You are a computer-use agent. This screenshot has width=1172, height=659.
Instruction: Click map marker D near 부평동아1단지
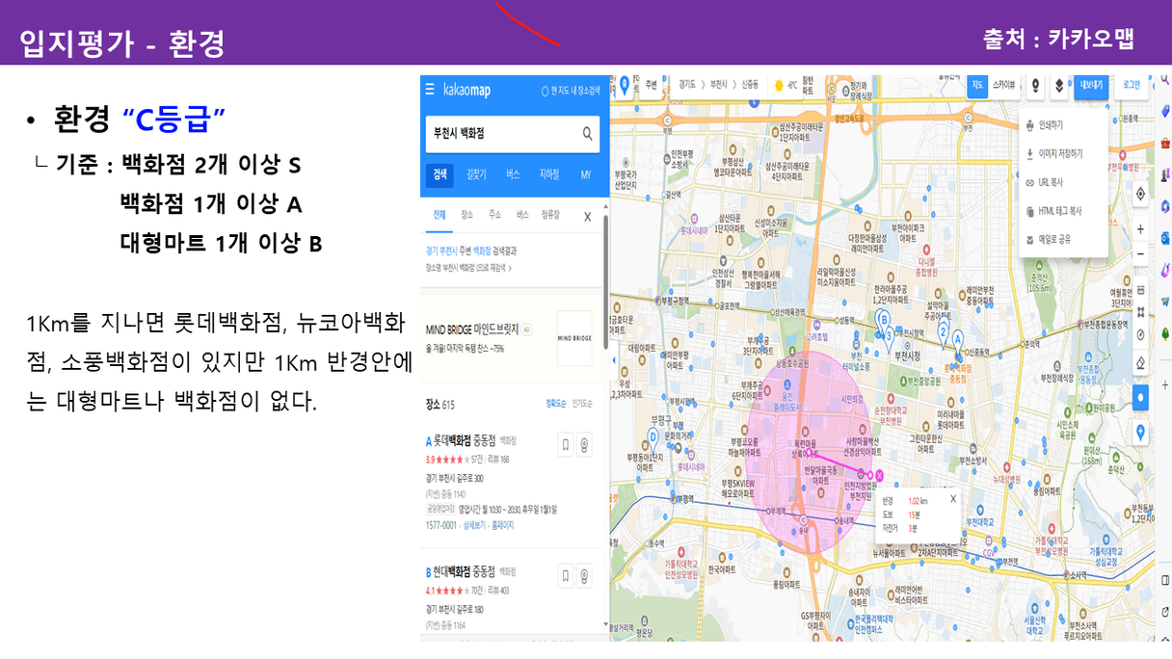pyautogui.click(x=653, y=437)
